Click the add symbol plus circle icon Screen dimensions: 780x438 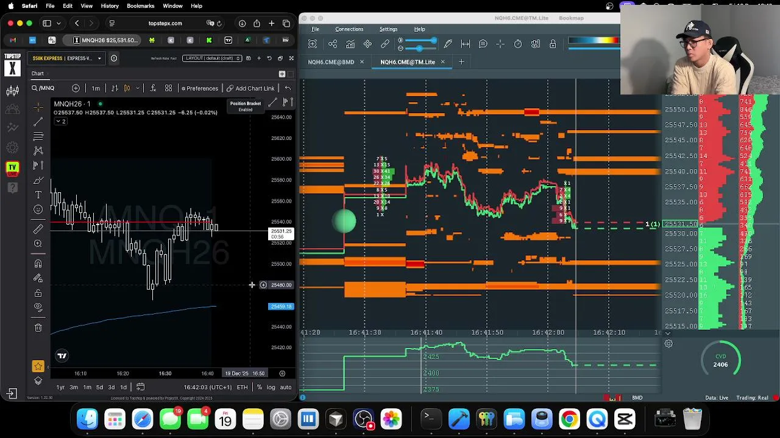[x=76, y=88]
